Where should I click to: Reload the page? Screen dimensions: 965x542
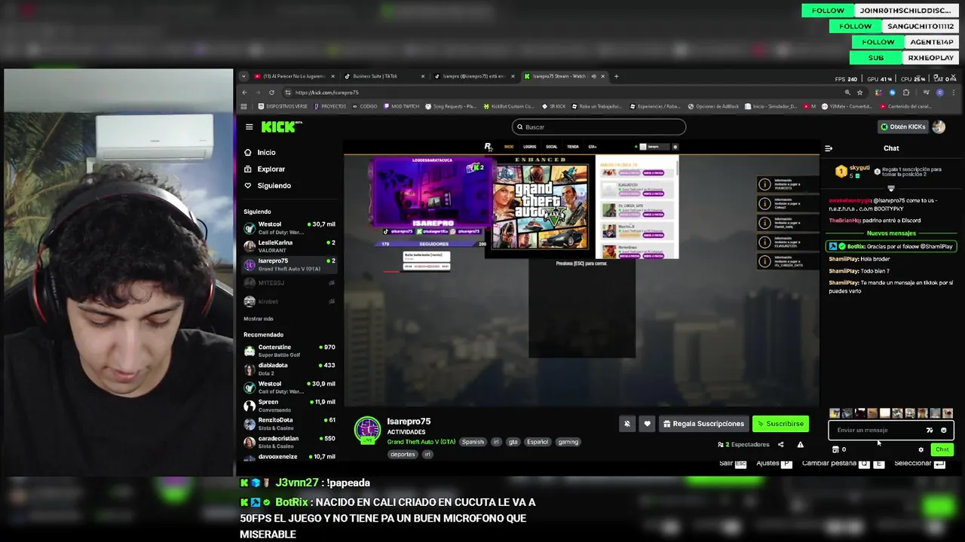[271, 93]
